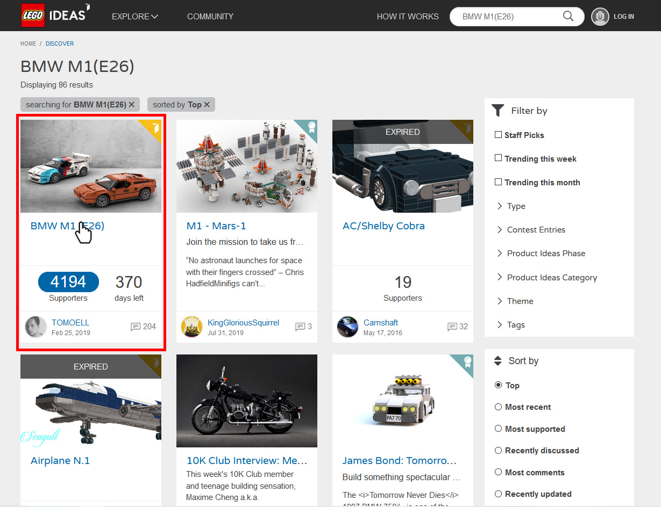
Task: Click M1 - Mars-1 space station thumbnail
Action: (247, 166)
